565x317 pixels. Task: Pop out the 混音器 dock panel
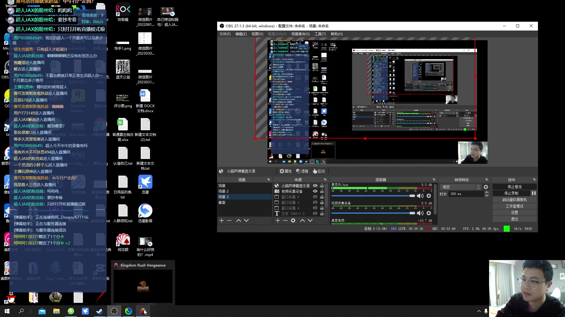coord(434,180)
